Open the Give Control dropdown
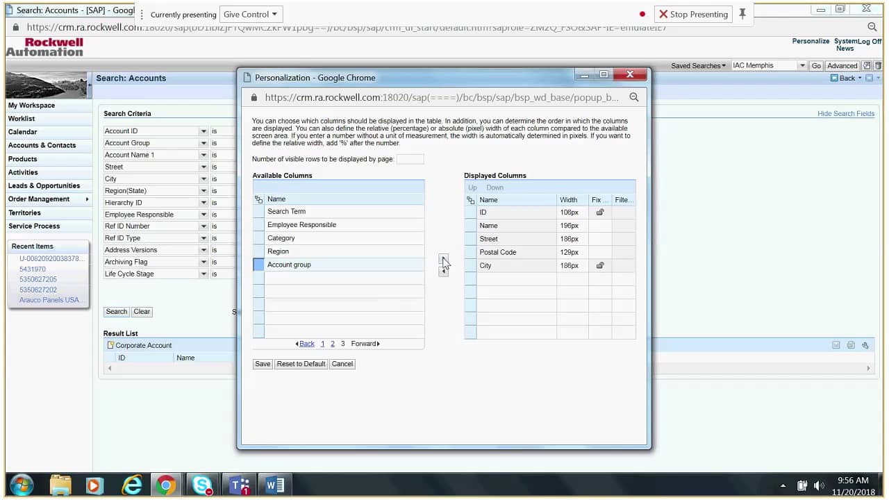Screen dimensions: 889x500 pyautogui.click(x=250, y=14)
